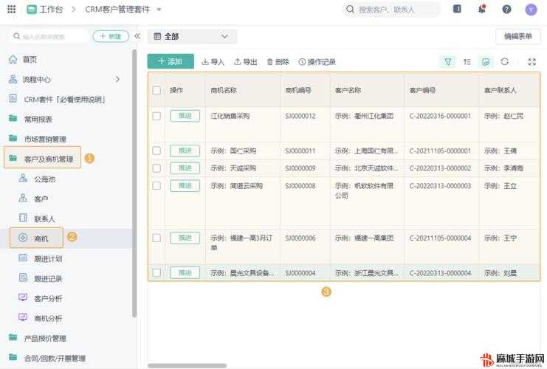Click the 商机 target icon
The height and width of the screenshot is (369, 547).
tap(23, 238)
